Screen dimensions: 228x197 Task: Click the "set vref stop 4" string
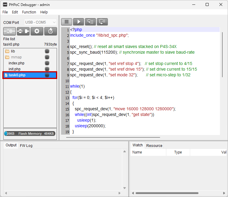[x=124, y=64]
